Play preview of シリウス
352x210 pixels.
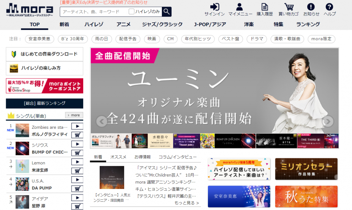click(x=77, y=144)
